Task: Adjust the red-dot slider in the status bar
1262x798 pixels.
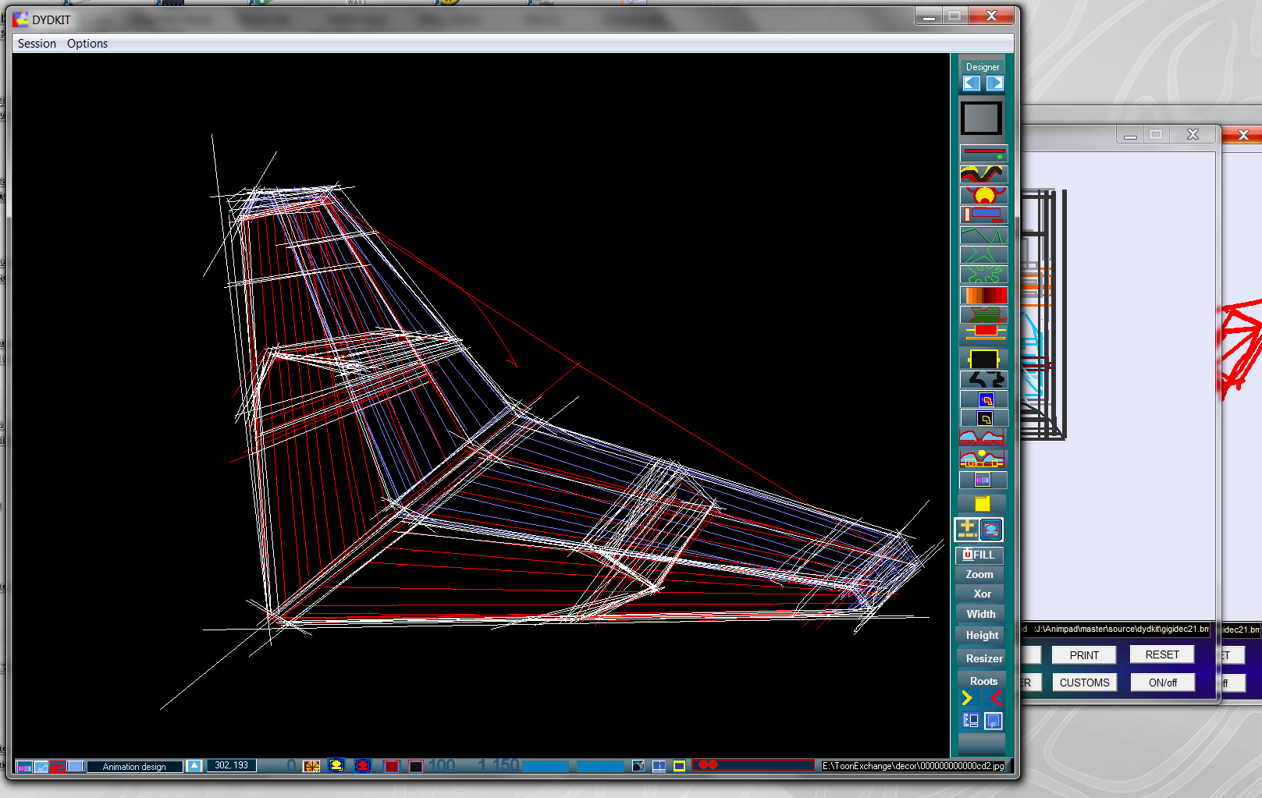Action: pyautogui.click(x=753, y=765)
